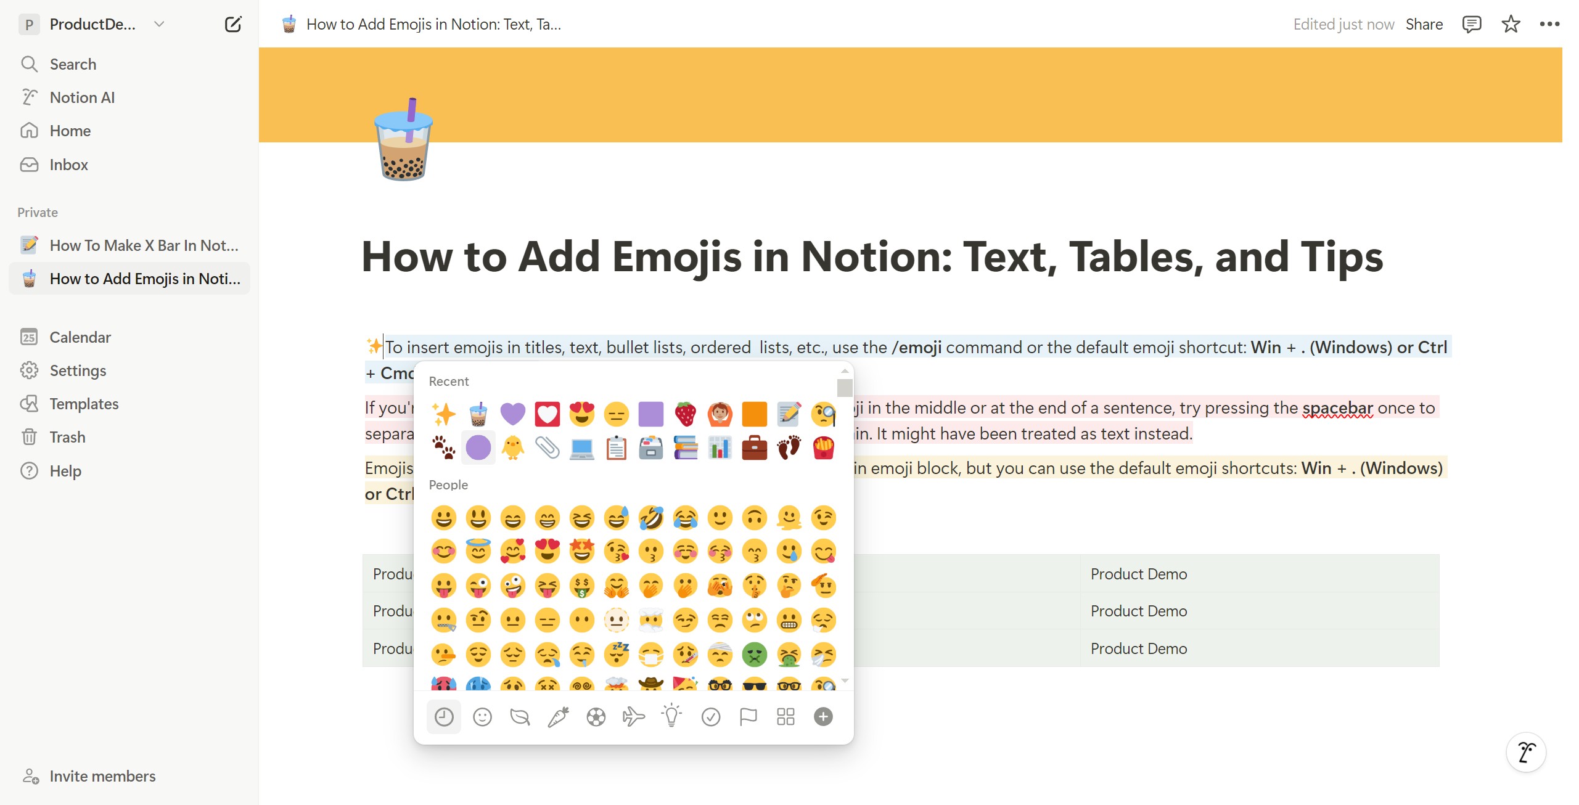
Task: Go to Home in the sidebar
Action: coord(129,131)
